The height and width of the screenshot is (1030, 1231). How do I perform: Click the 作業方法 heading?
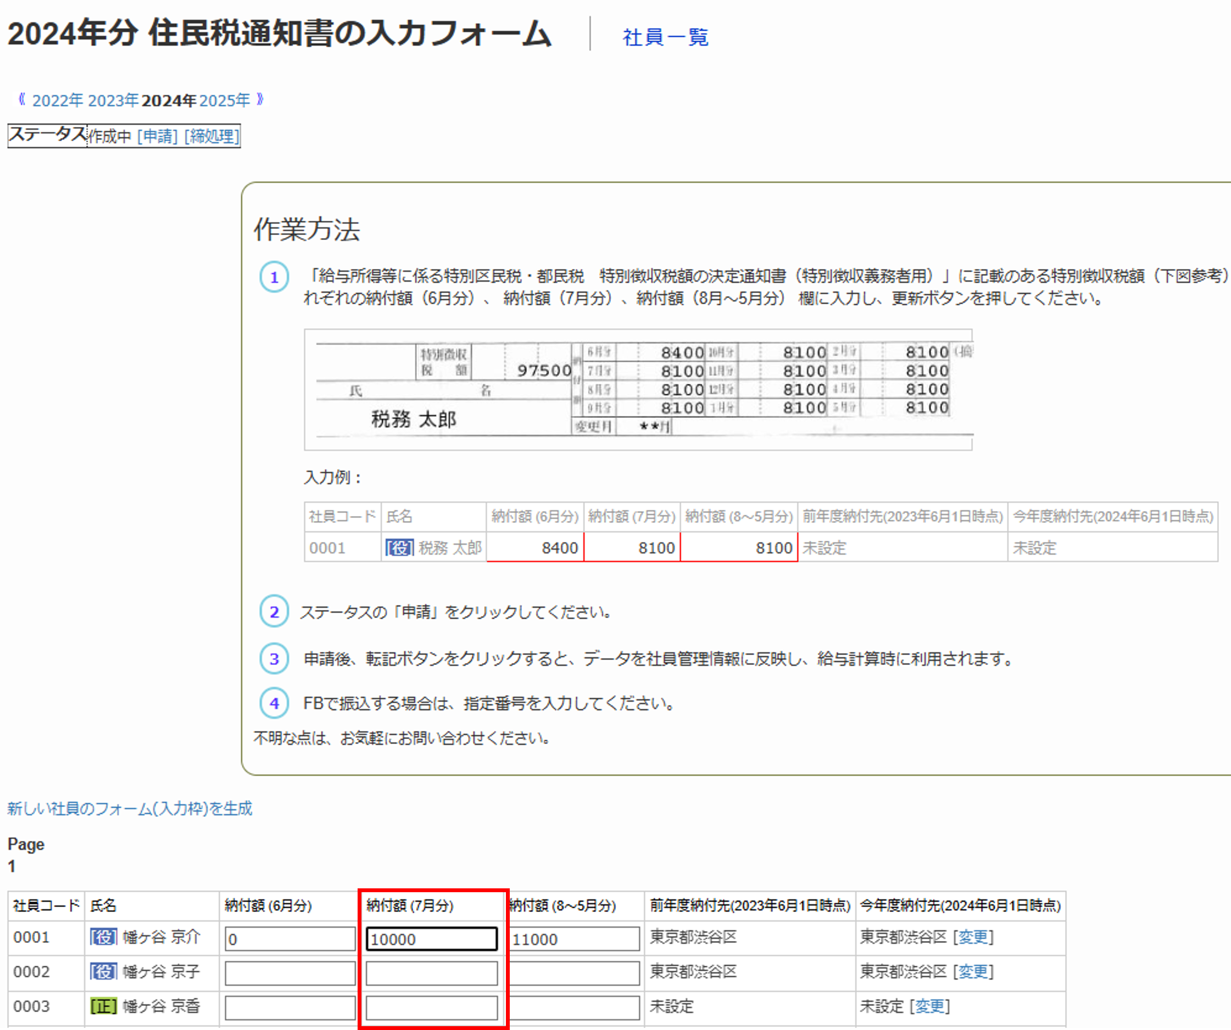pos(307,229)
